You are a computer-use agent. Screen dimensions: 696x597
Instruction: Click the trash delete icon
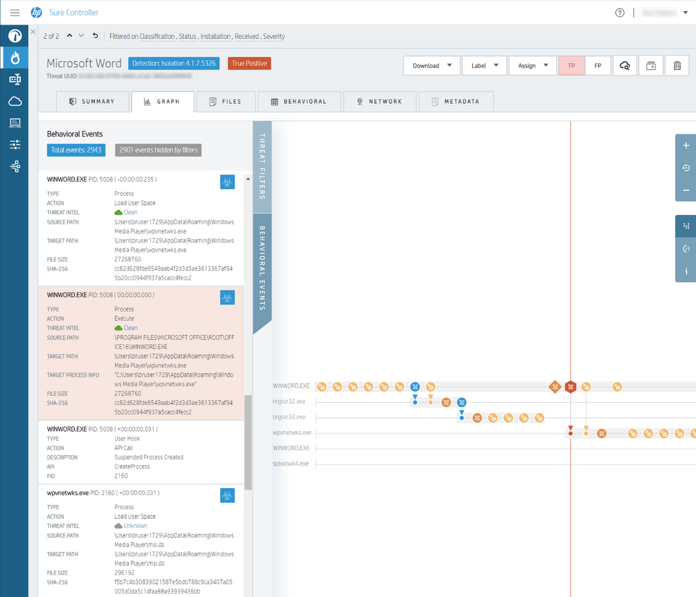pos(677,65)
